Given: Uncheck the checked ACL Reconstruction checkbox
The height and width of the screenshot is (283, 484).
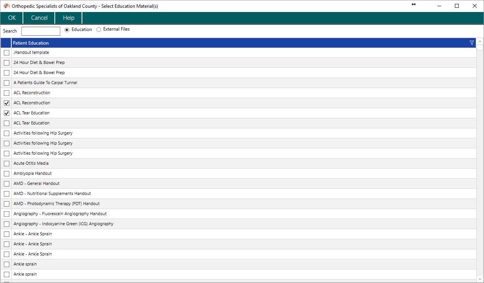Looking at the screenshot, I should (x=7, y=103).
